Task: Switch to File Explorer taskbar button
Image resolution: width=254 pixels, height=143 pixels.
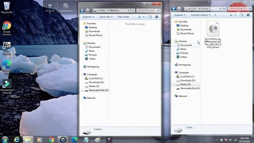Action: tap(28, 139)
